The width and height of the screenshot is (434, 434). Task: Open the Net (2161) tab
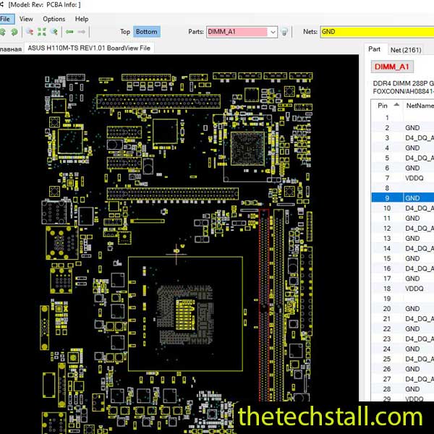[406, 50]
